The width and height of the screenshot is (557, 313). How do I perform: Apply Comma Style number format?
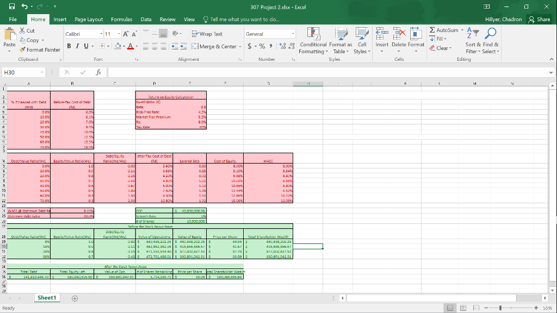point(271,46)
